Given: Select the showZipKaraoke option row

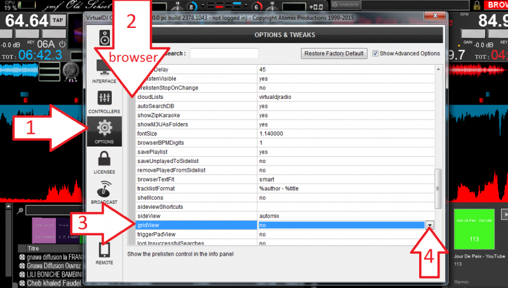Looking at the screenshot, I should (x=284, y=115).
